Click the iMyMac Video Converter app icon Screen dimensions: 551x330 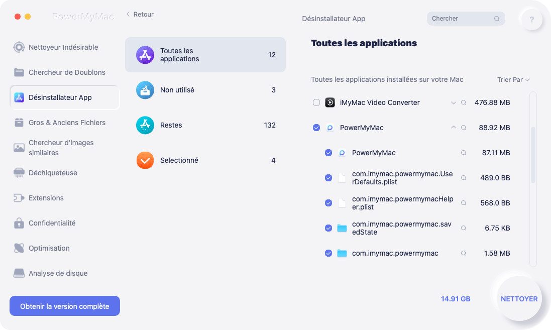pos(329,102)
